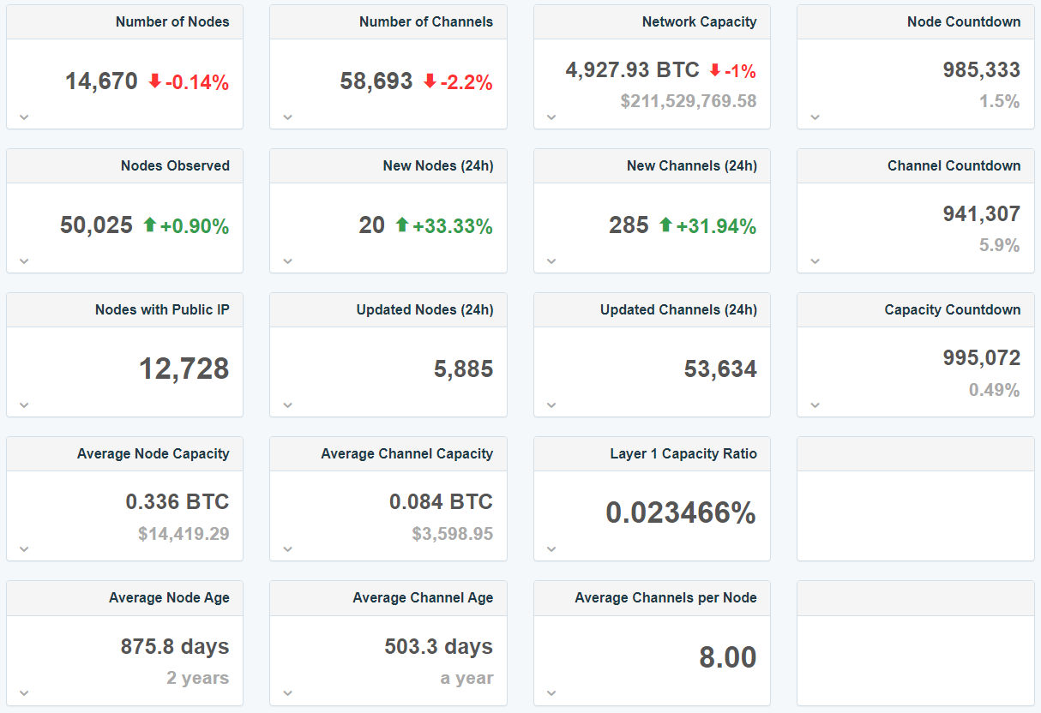Open the Average Channels per Node chevron
The width and height of the screenshot is (1041, 713).
click(551, 693)
